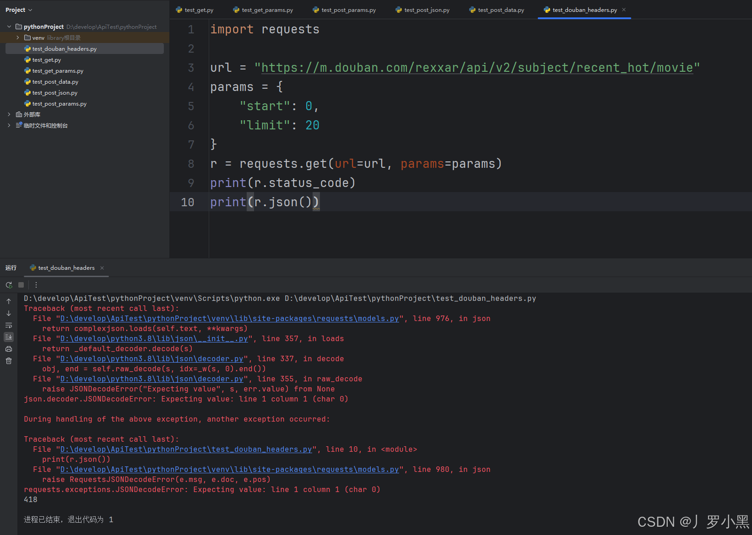The width and height of the screenshot is (752, 535).
Task: Click line number 10 in the gutter
Action: tap(188, 202)
